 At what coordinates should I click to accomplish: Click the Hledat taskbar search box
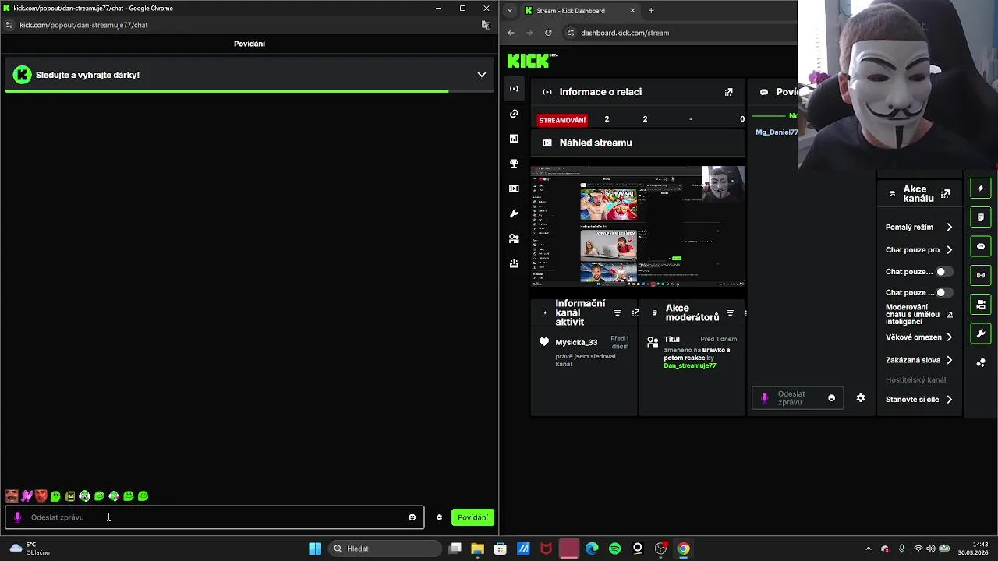[386, 549]
